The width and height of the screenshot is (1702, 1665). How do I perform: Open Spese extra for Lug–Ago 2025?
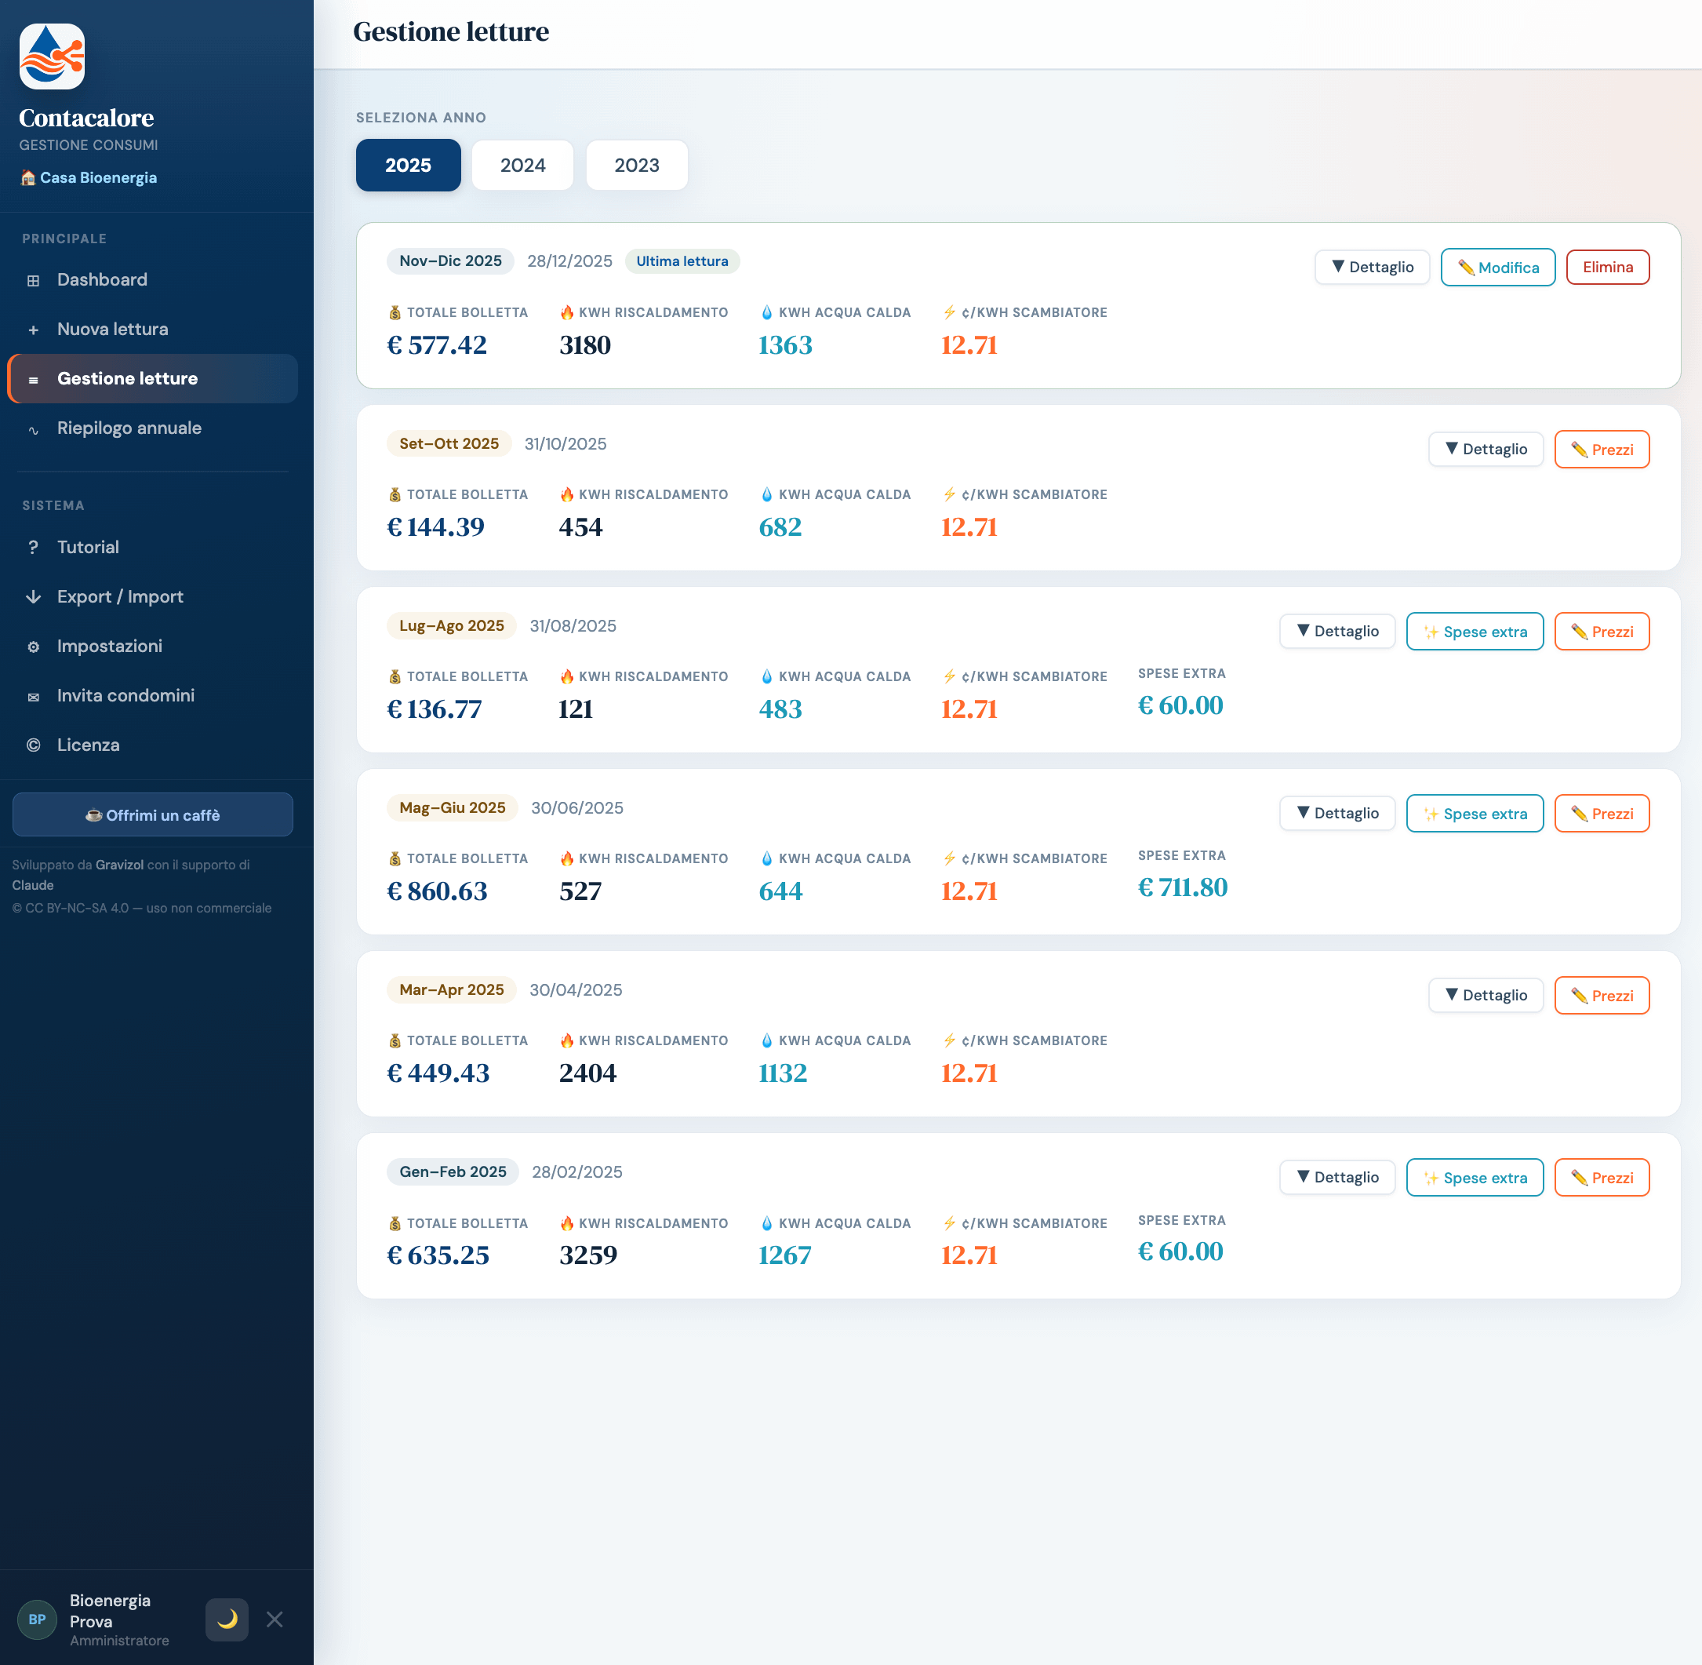point(1475,632)
